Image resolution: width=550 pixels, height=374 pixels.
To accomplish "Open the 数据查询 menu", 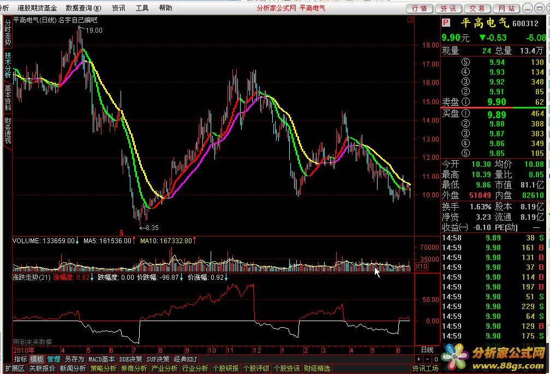I will coord(83,8).
